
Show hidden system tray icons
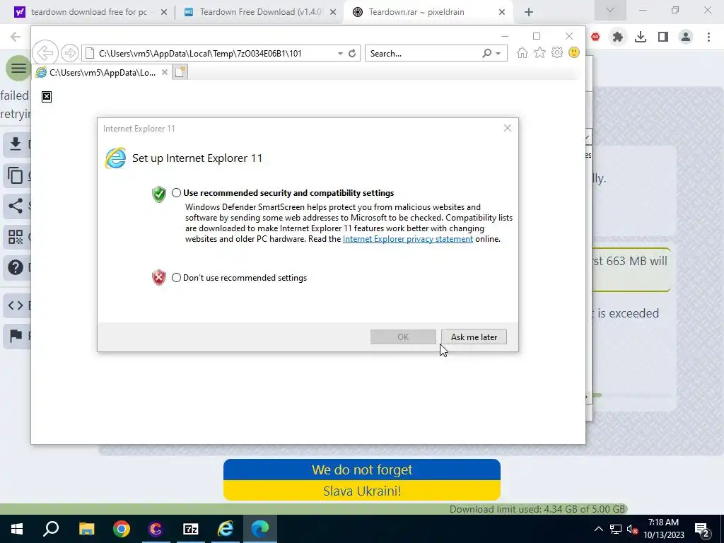coord(598,529)
